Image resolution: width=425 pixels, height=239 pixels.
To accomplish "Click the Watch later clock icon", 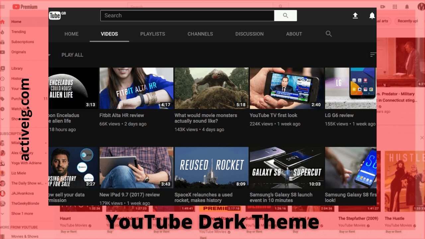I will pos(2,109).
